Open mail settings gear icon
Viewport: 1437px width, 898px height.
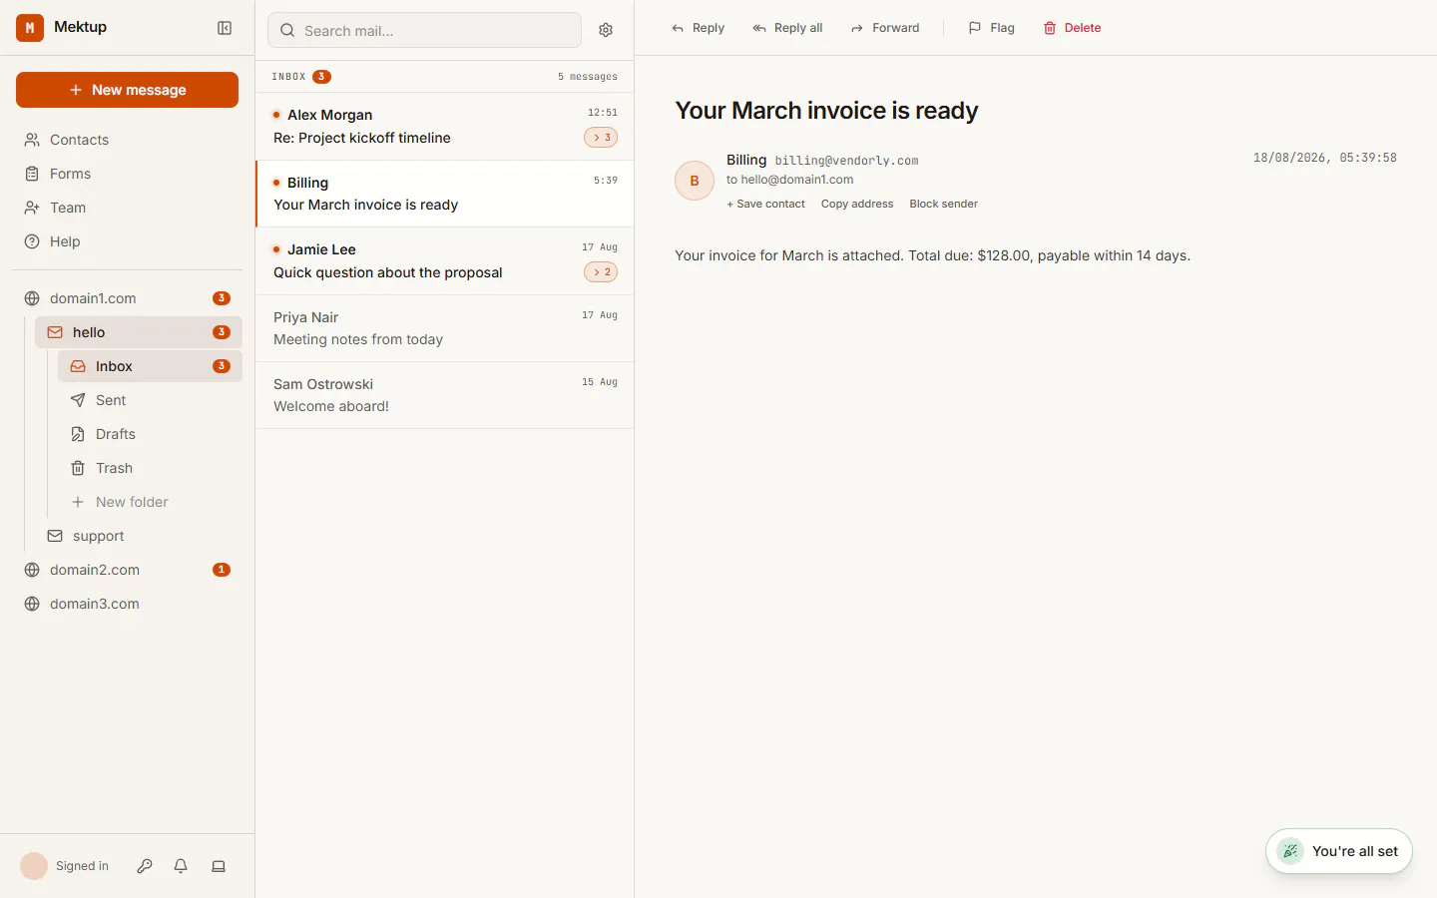pos(606,30)
